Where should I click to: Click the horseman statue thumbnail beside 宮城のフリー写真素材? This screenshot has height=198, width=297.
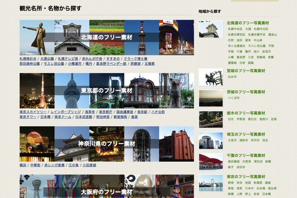point(211,77)
